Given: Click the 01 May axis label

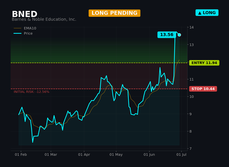Looking at the screenshot, I should [x=116, y=155].
